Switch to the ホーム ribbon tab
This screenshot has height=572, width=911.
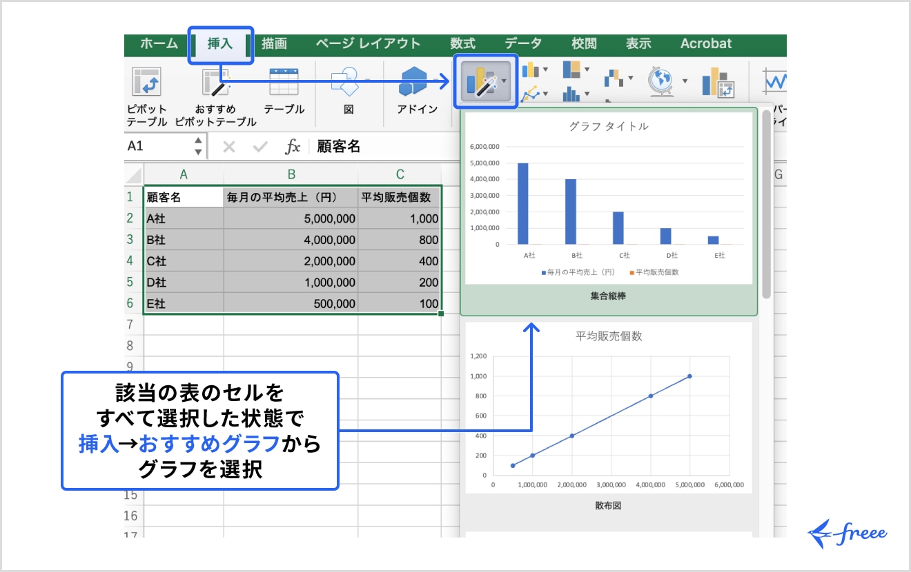click(x=157, y=43)
